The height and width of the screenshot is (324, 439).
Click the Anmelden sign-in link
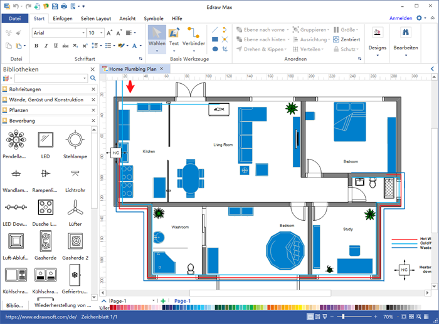coord(401,18)
